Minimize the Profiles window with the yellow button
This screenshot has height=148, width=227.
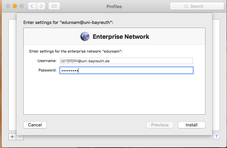(15, 6)
